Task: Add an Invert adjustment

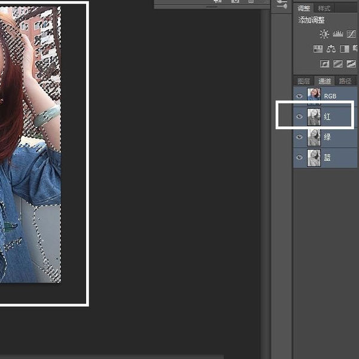Action: (x=325, y=64)
